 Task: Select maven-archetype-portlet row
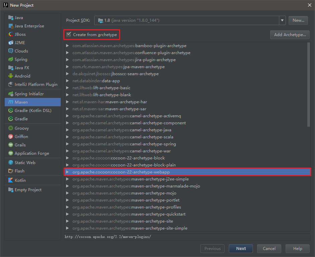tap(187, 200)
